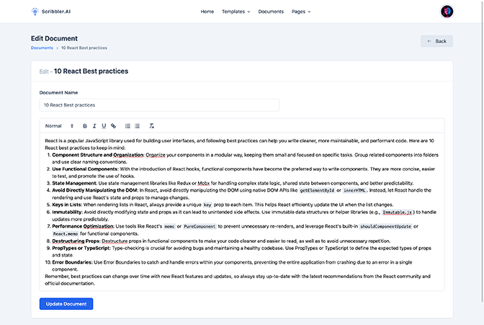484x325 pixels.
Task: Click 'State Management' list item heading
Action: pyautogui.click(x=74, y=183)
